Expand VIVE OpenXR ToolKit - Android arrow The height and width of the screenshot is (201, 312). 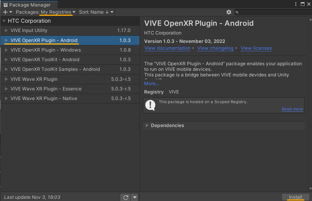pyautogui.click(x=6, y=60)
